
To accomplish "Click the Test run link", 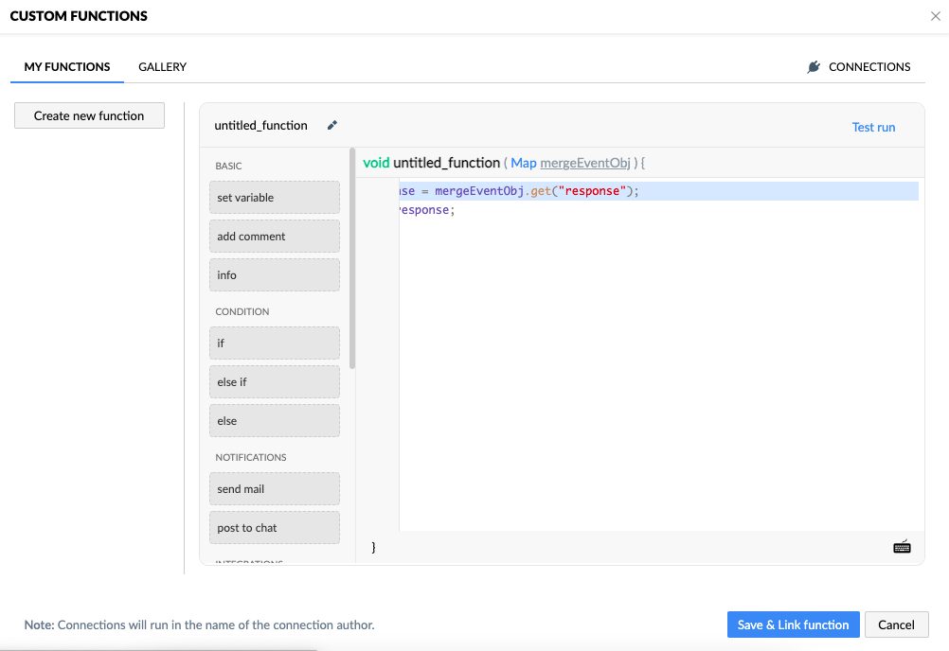I will (x=873, y=127).
